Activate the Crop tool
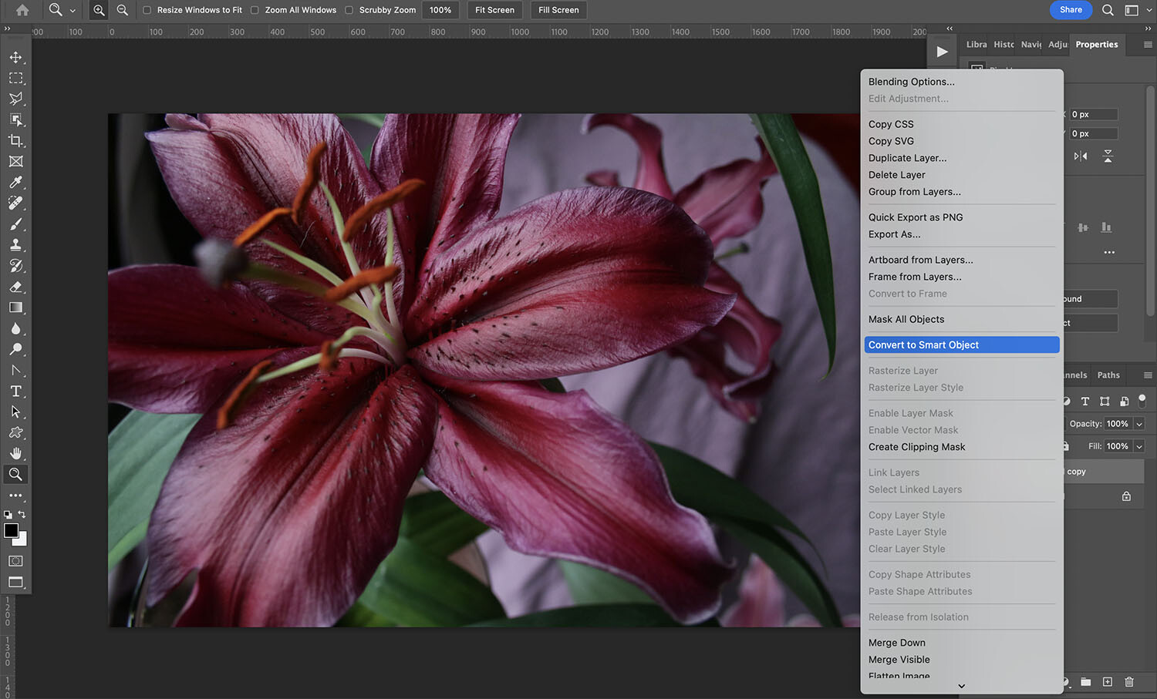 click(15, 140)
